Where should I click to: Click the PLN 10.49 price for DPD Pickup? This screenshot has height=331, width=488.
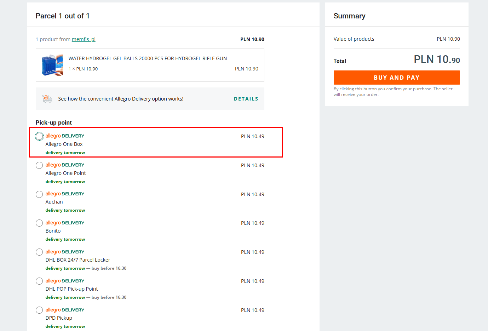tap(253, 310)
